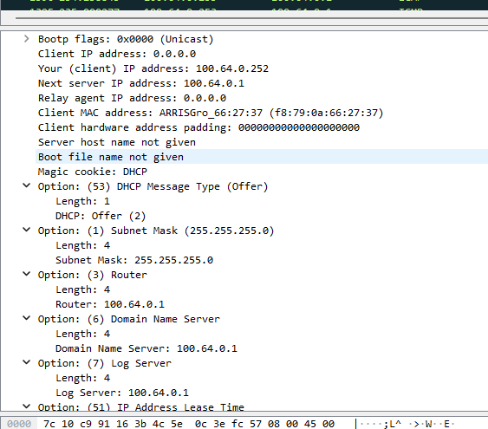
Task: Select Option (1) Subnet Mask row text
Action: tap(156, 231)
